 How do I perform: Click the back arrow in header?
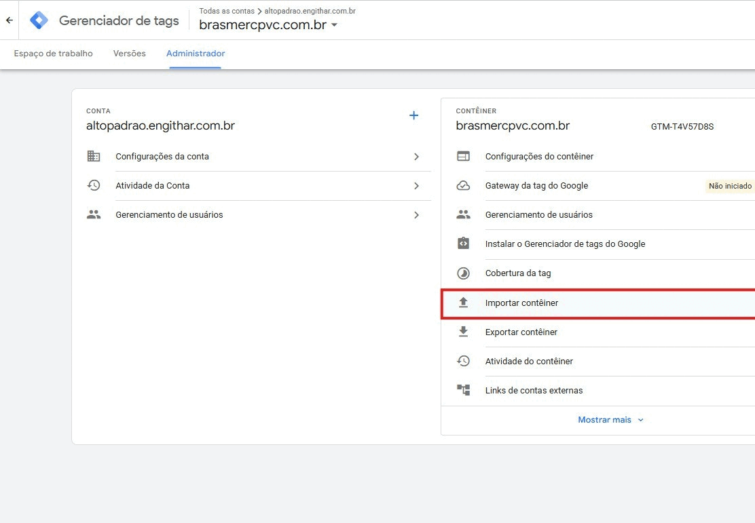click(10, 20)
